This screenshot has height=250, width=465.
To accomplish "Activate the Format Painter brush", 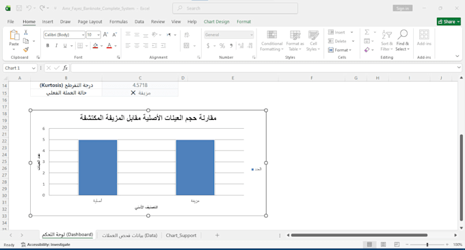I will (x=26, y=49).
